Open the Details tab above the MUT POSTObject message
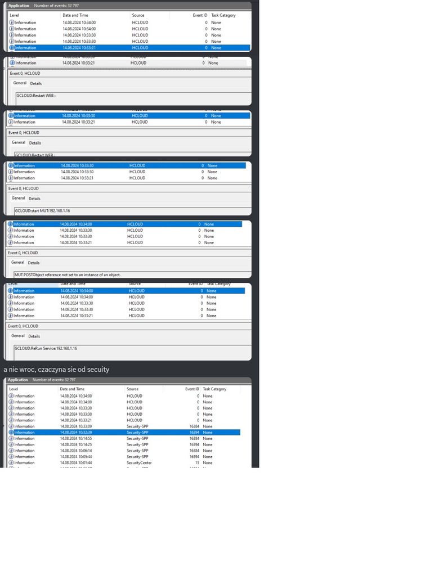Viewport: 421px width, 562px height. [34, 263]
